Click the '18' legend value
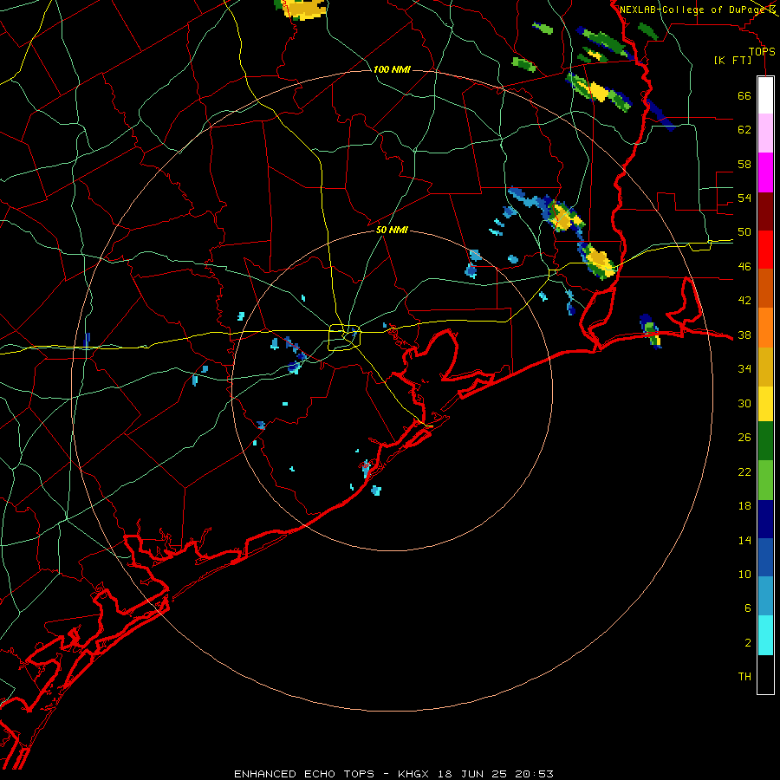The height and width of the screenshot is (780, 780). (744, 506)
